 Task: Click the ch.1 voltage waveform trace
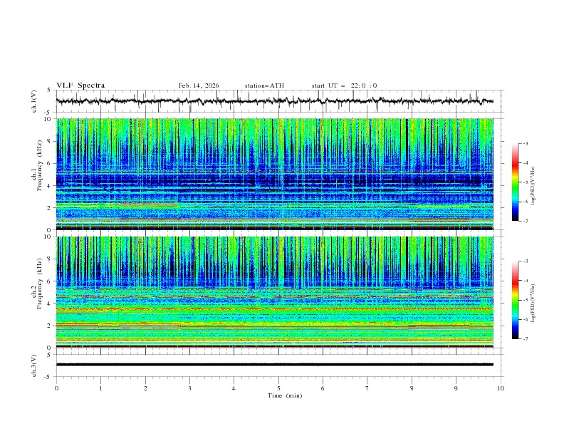[x=275, y=101]
